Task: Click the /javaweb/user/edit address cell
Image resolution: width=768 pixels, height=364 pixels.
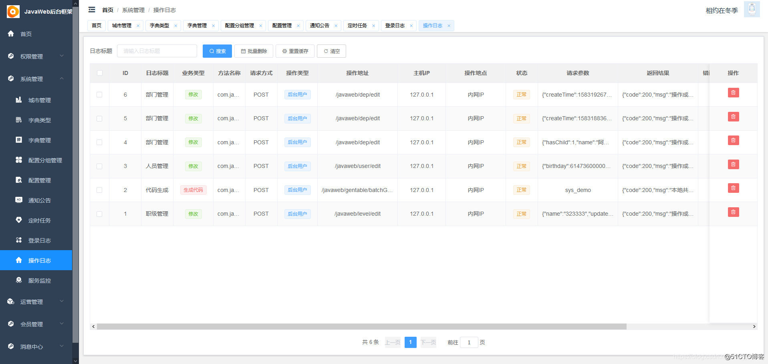Action: 358,166
